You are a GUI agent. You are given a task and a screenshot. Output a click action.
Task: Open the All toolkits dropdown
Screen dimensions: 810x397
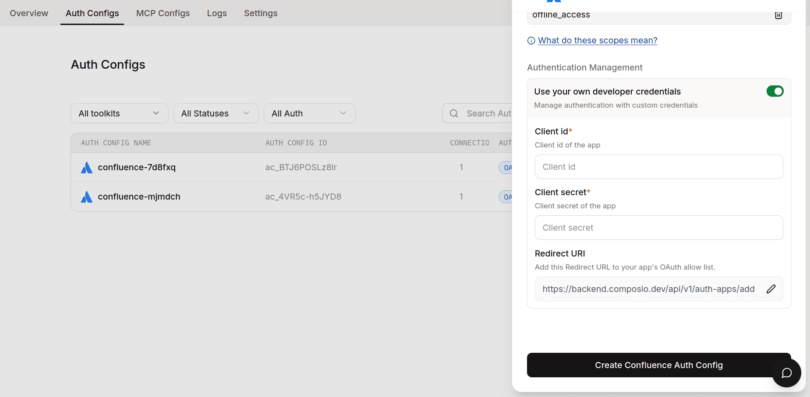[x=119, y=113]
